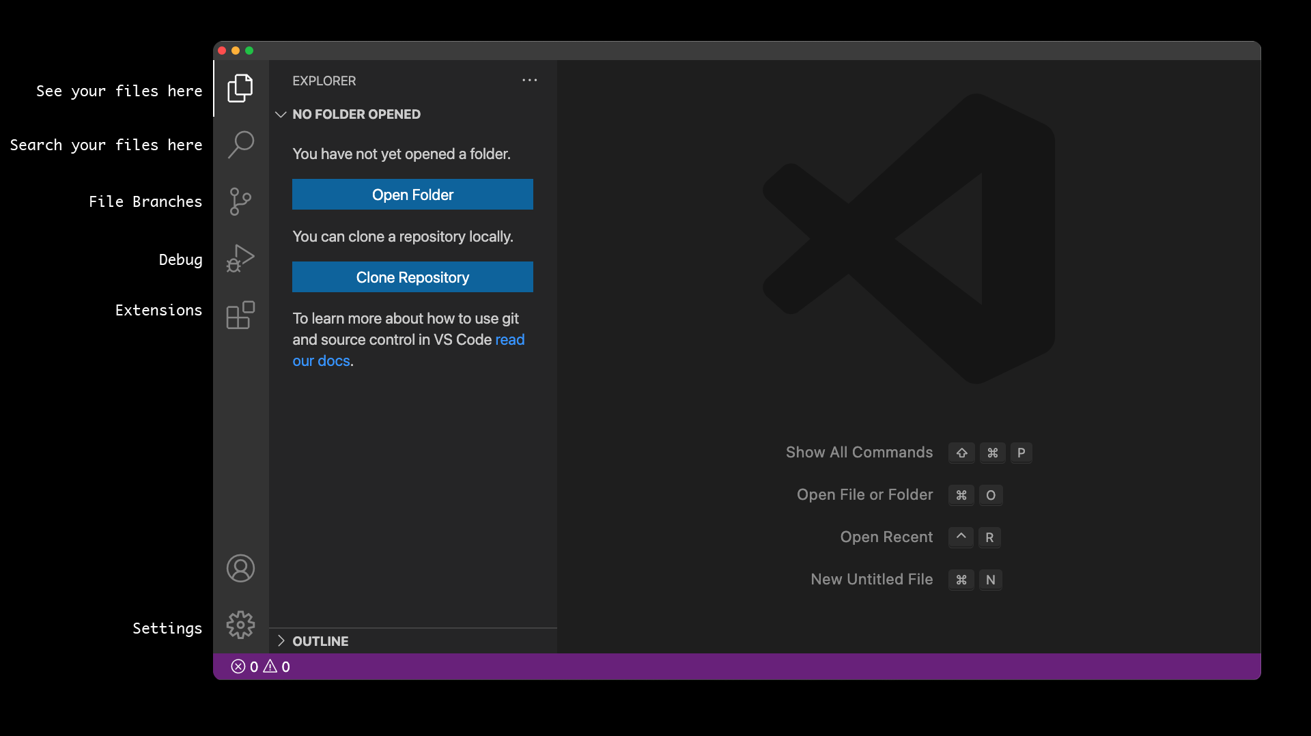The height and width of the screenshot is (736, 1311).
Task: Open the Extensions blocks icon
Action: pyautogui.click(x=240, y=315)
